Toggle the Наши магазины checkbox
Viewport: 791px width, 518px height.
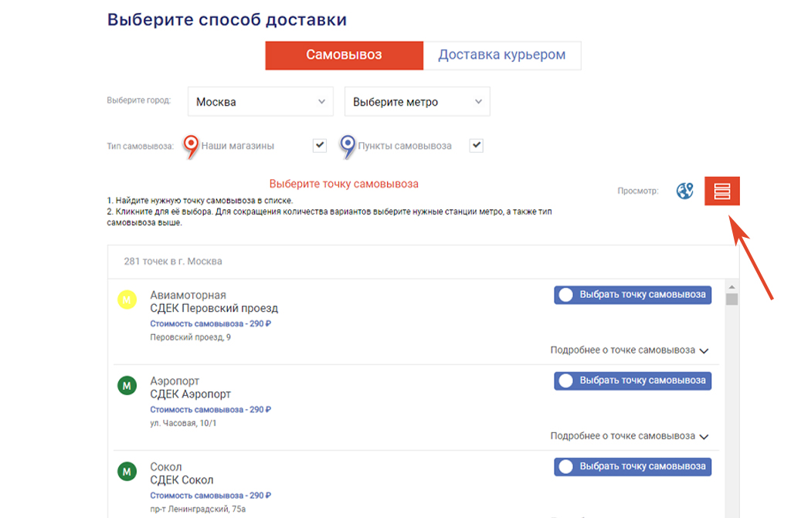click(320, 145)
